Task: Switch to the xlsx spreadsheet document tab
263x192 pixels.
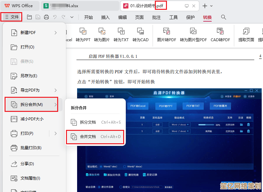Action: click(x=80, y=6)
